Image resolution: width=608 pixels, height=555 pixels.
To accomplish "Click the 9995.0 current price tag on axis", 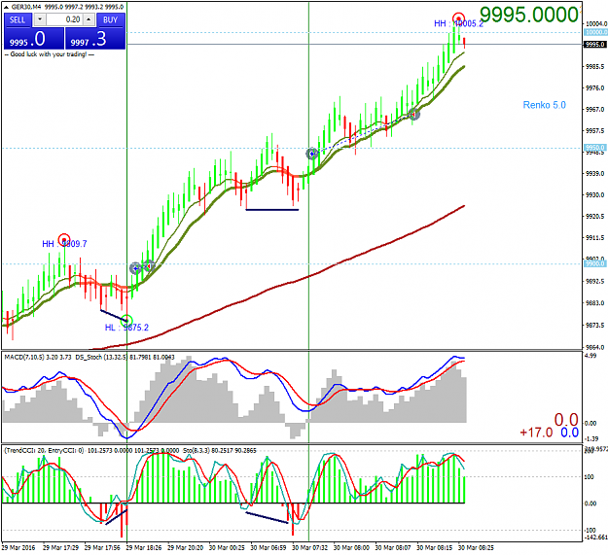I will 595,45.
